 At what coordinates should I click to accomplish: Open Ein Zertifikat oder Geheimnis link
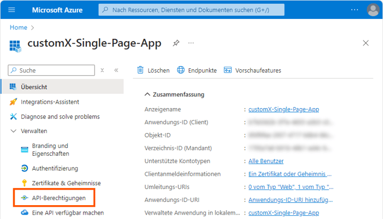290,174
